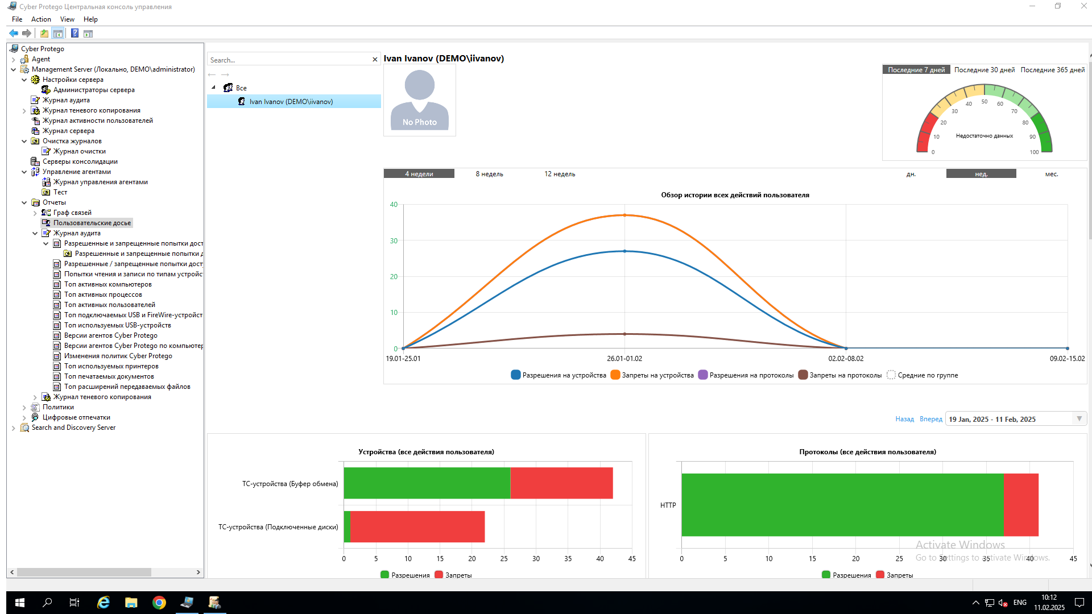
Task: Toggle Запреты на устройства legend series
Action: click(x=652, y=375)
